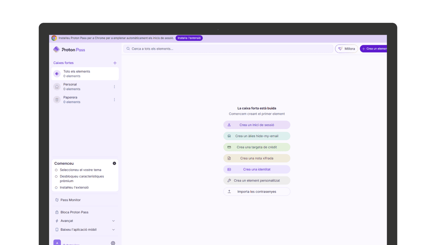Open three-dot menu for Personal vault
Viewport: 436px width, 245px height.
coord(114,87)
